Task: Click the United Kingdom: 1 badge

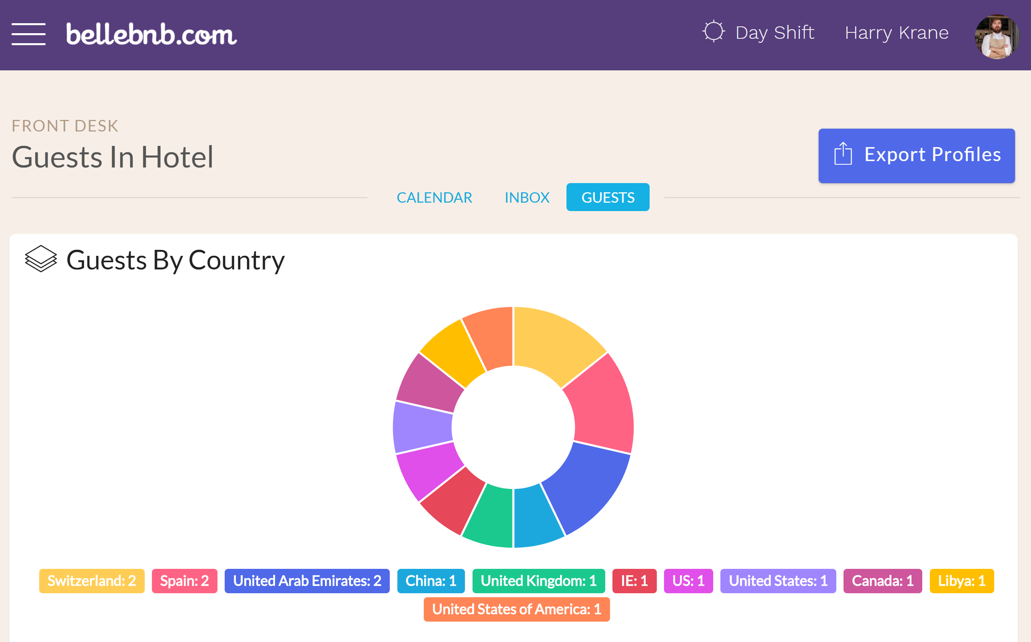Action: [x=538, y=580]
